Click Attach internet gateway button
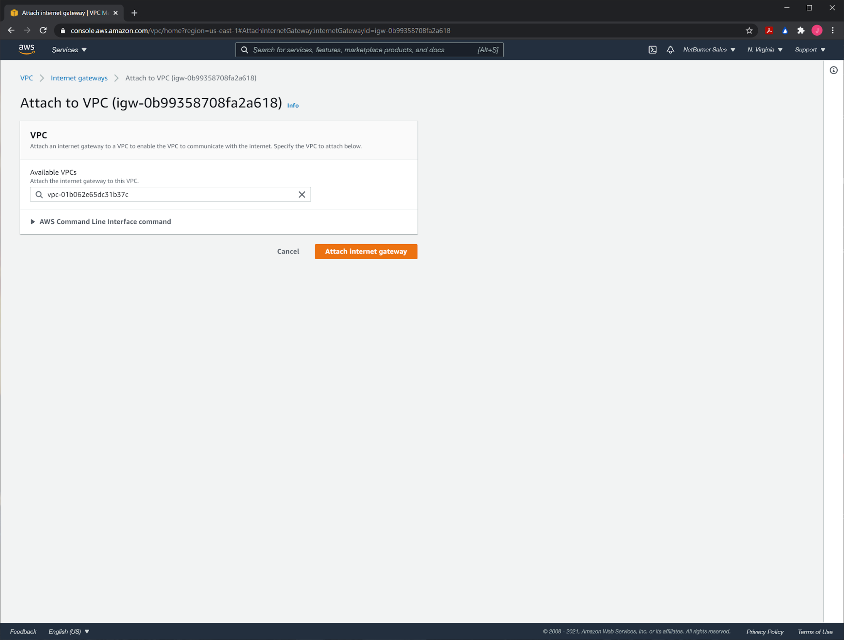This screenshot has height=640, width=844. [x=366, y=251]
